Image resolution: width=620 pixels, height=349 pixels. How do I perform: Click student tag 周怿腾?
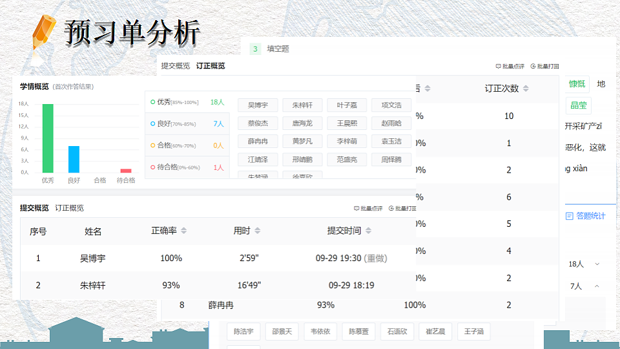391,160
